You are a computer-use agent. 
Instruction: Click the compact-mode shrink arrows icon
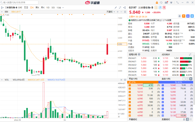click(x=178, y=3)
